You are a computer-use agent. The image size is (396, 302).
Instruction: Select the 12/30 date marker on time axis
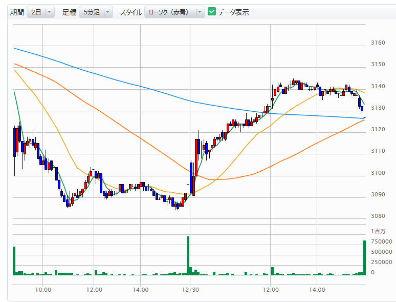click(190, 290)
